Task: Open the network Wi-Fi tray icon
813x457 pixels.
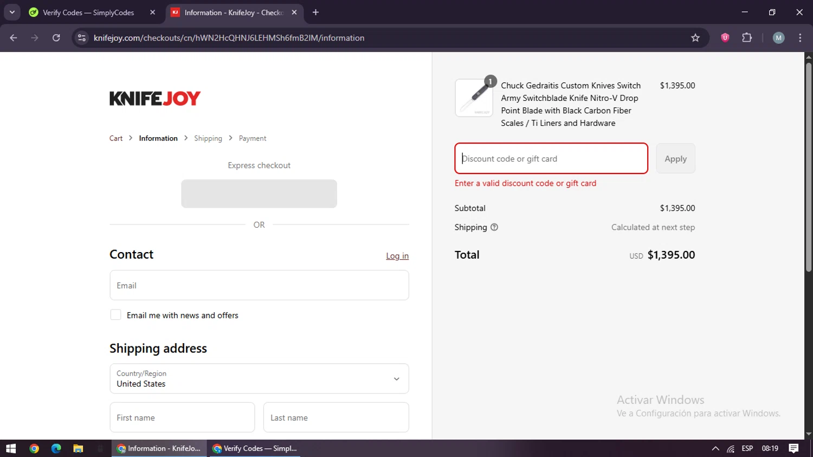Action: click(731, 448)
